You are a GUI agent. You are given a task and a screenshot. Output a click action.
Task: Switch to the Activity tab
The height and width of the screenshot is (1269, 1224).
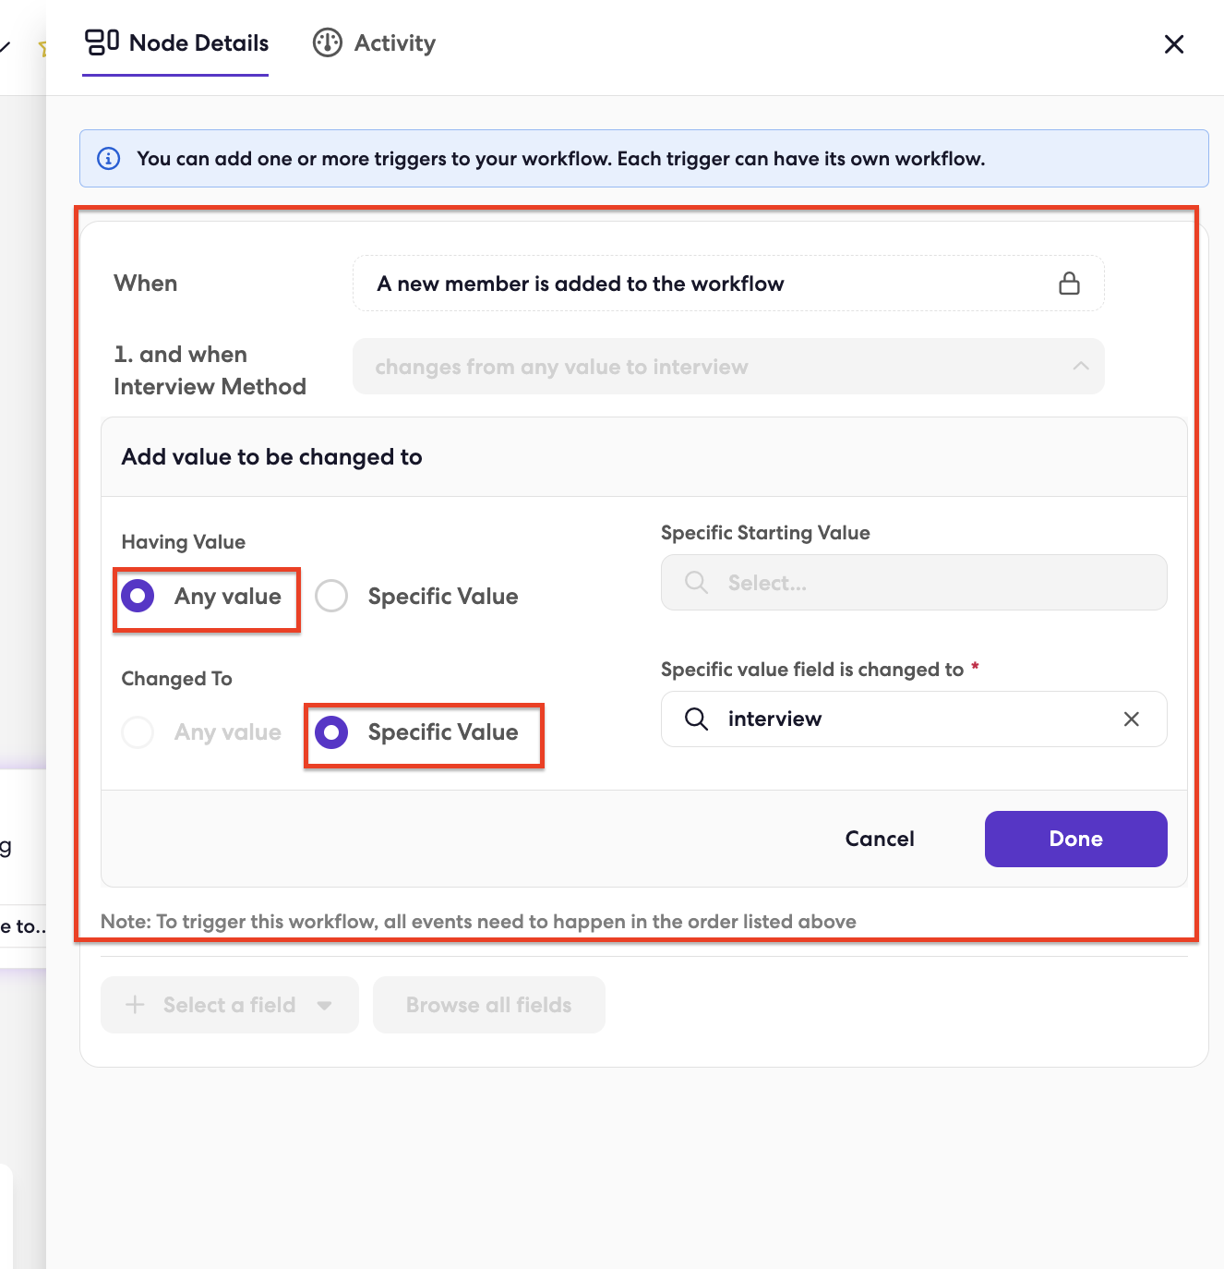374,42
